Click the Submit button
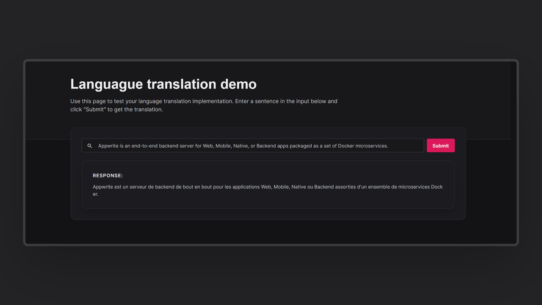542x305 pixels. pyautogui.click(x=440, y=145)
